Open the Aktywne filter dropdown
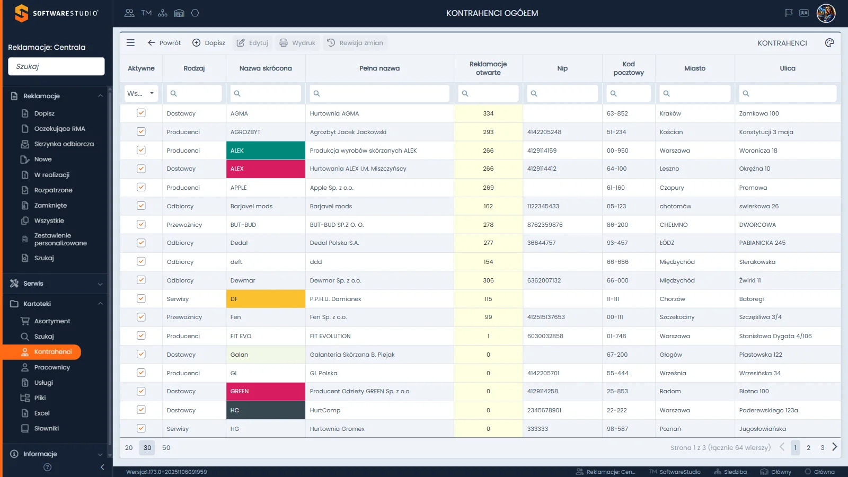The width and height of the screenshot is (848, 477). coord(141,93)
